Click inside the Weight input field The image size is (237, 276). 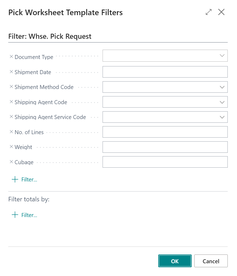[x=165, y=147]
